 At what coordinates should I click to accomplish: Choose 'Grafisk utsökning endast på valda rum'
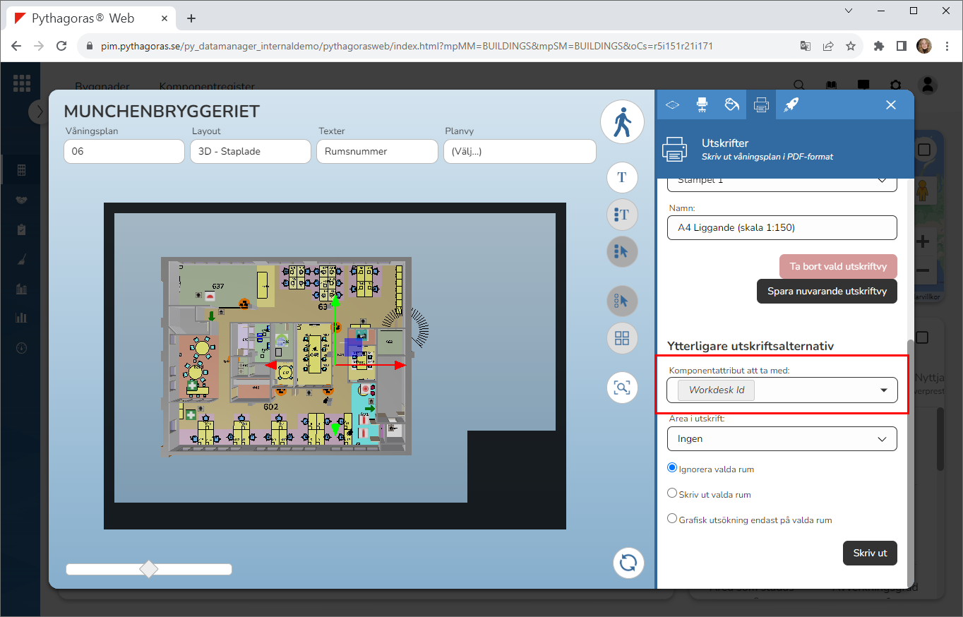point(672,519)
